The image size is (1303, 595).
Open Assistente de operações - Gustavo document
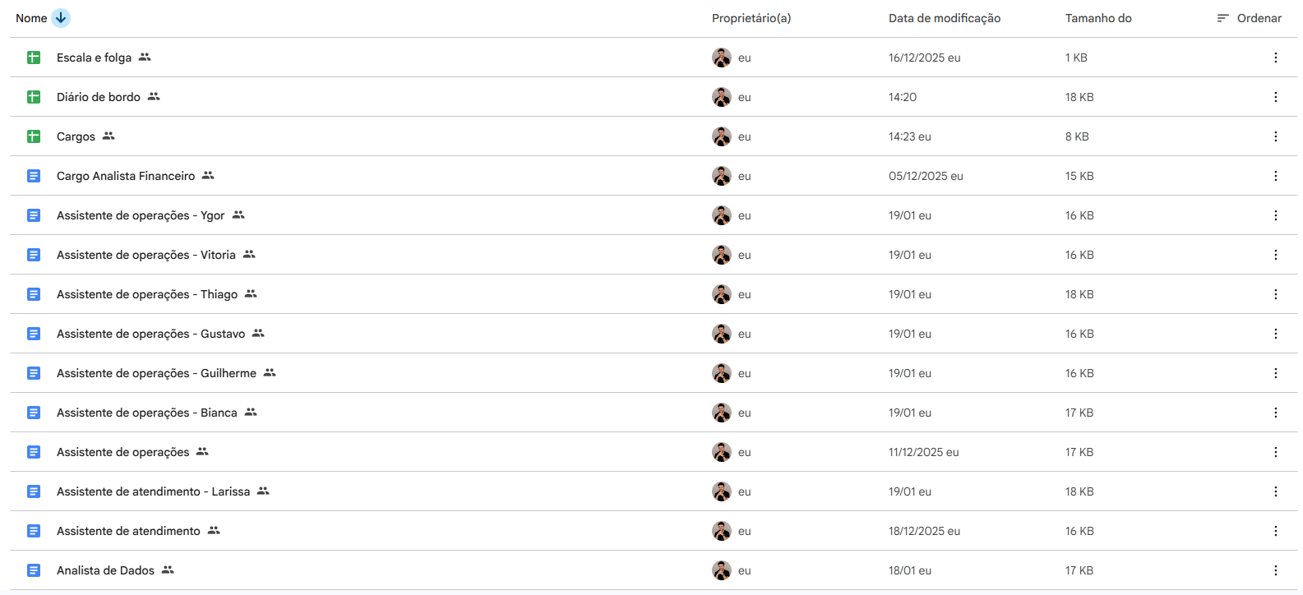click(150, 334)
